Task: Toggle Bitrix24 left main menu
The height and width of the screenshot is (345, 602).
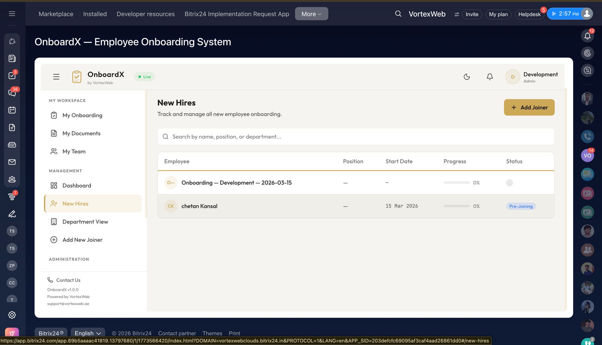Action: coord(12,14)
